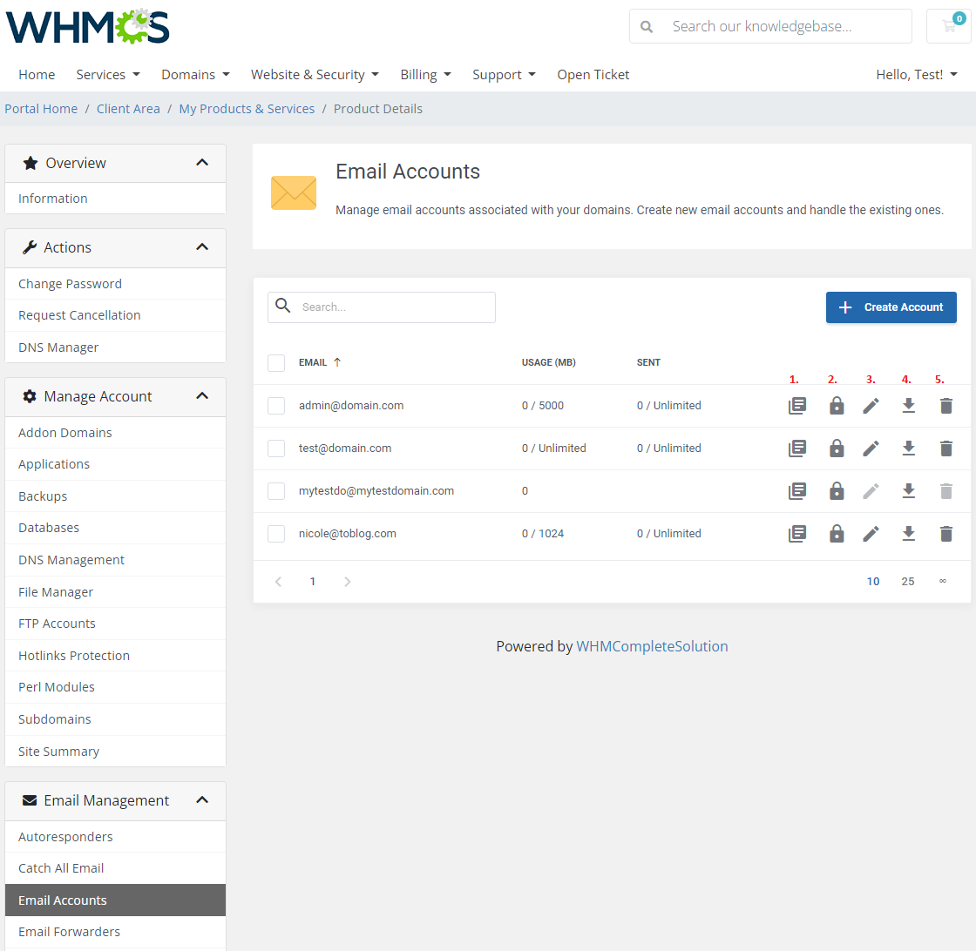Click the search magnifier in the accounts toolbar
Screen dimensions: 976x951
(x=282, y=307)
